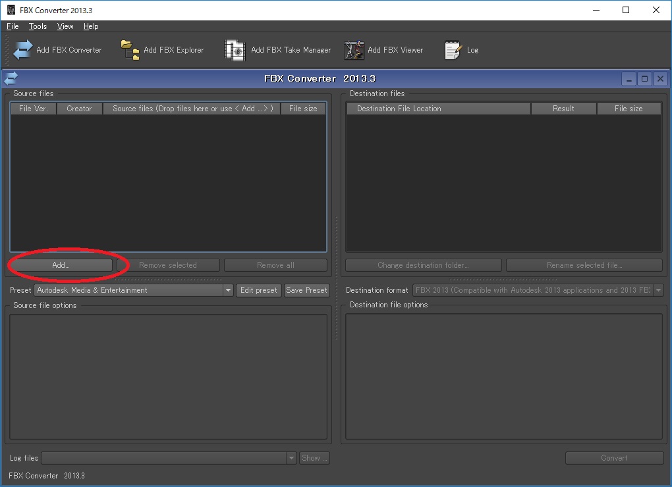Click the app icon in the title bar
672x487 pixels.
(11, 10)
